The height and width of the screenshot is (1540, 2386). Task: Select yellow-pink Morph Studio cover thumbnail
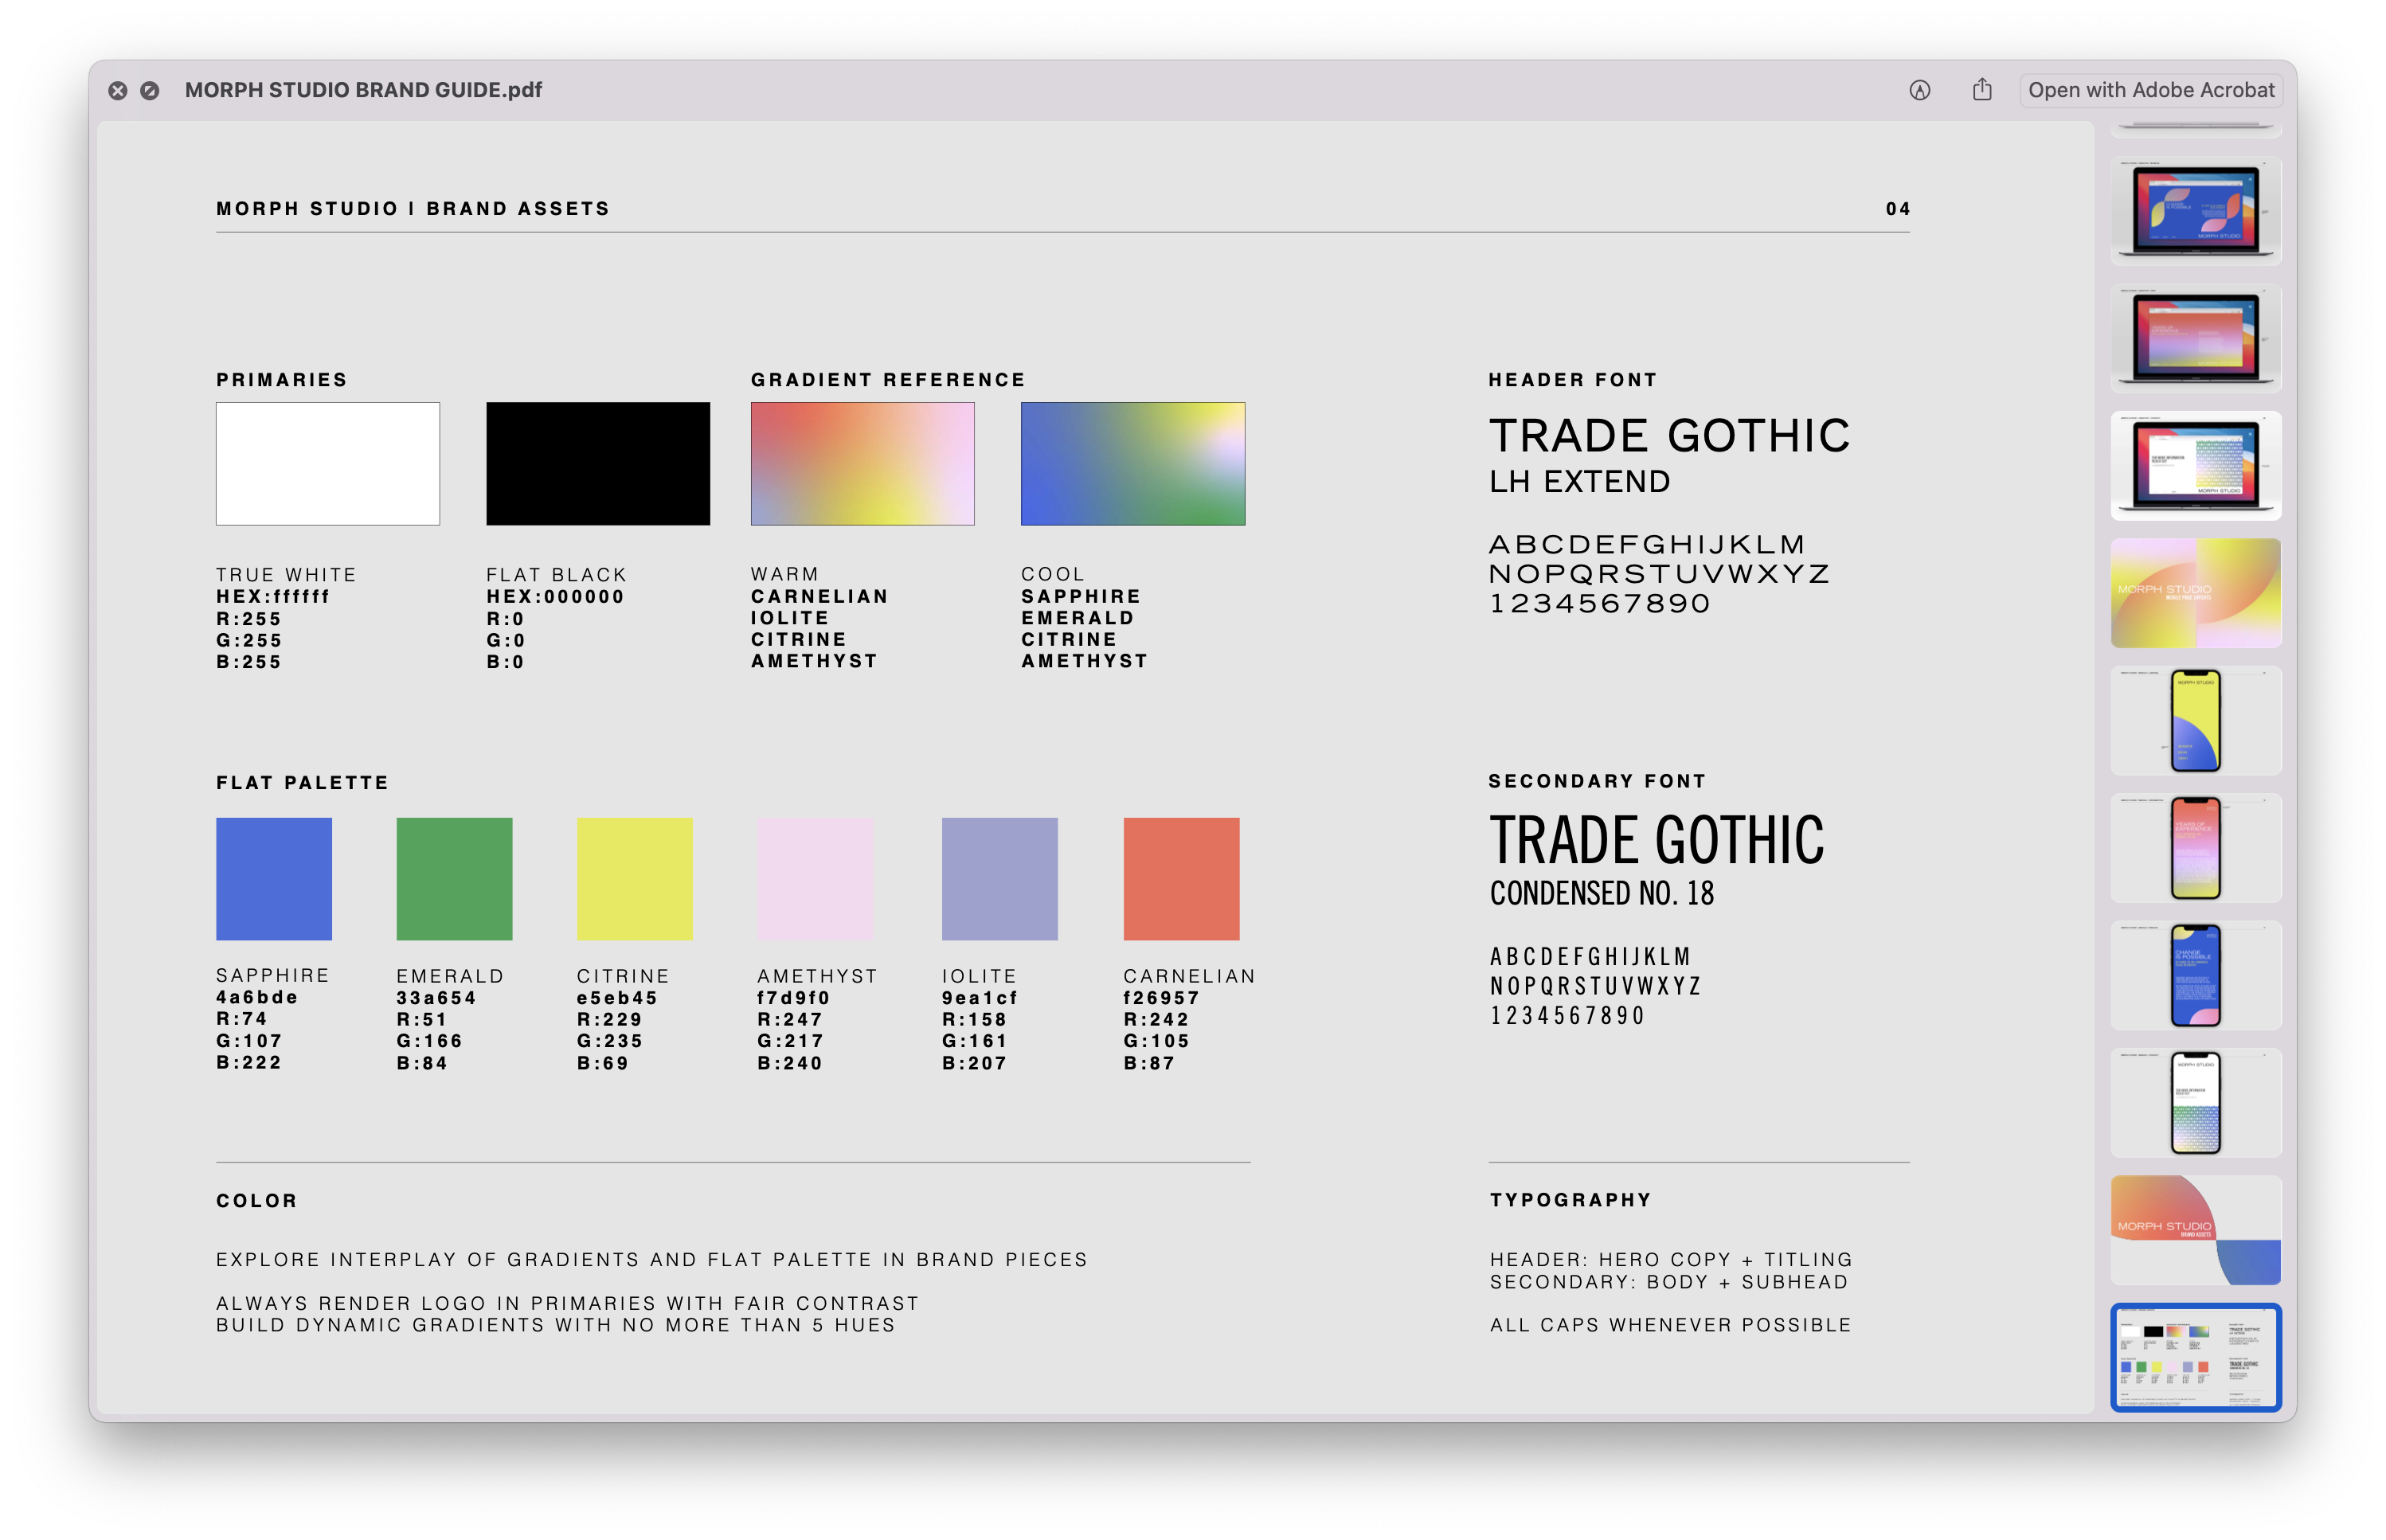[2195, 593]
